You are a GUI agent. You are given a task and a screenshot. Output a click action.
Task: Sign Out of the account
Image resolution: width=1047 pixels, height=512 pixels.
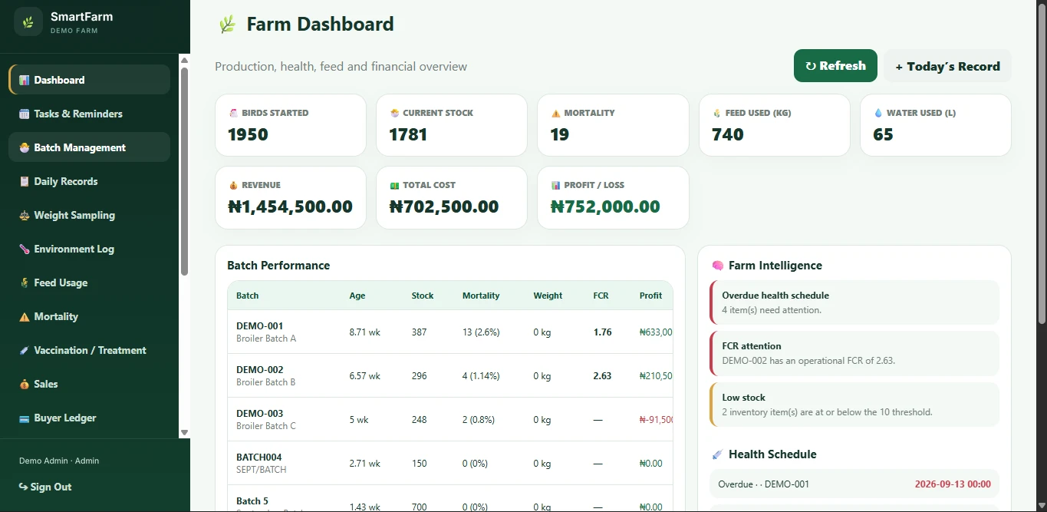(45, 487)
